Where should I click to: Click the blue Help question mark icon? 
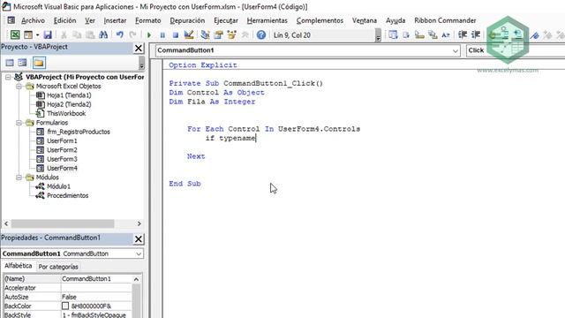click(261, 35)
